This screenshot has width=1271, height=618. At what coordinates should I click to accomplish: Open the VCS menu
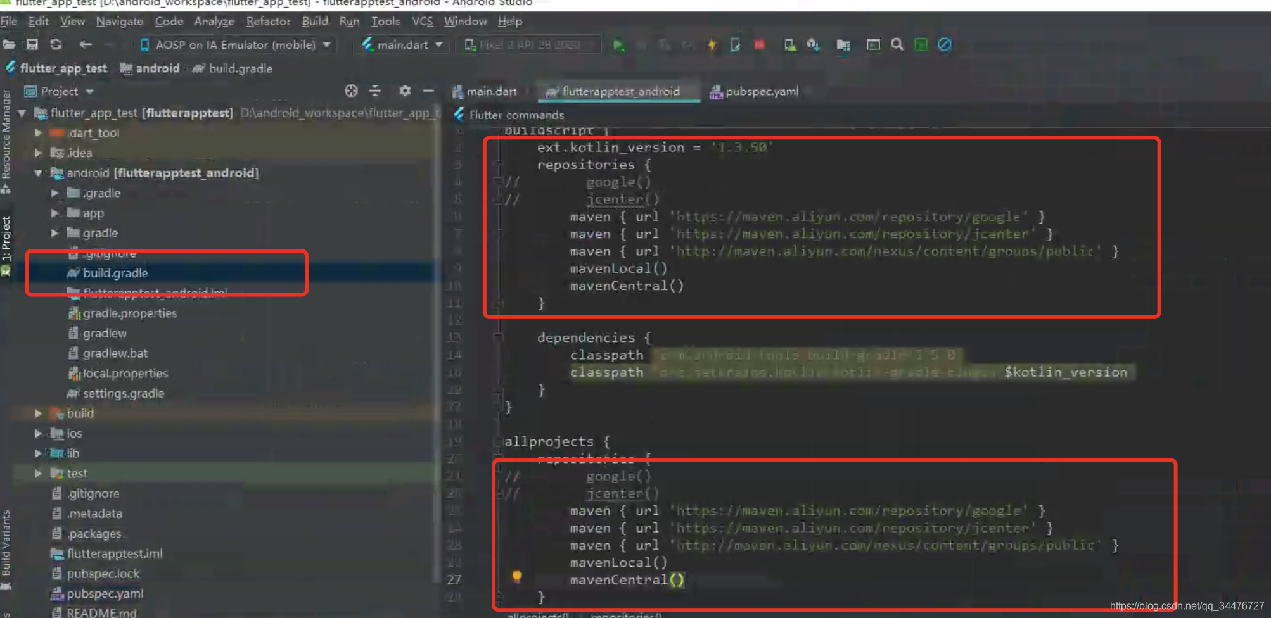click(x=423, y=21)
